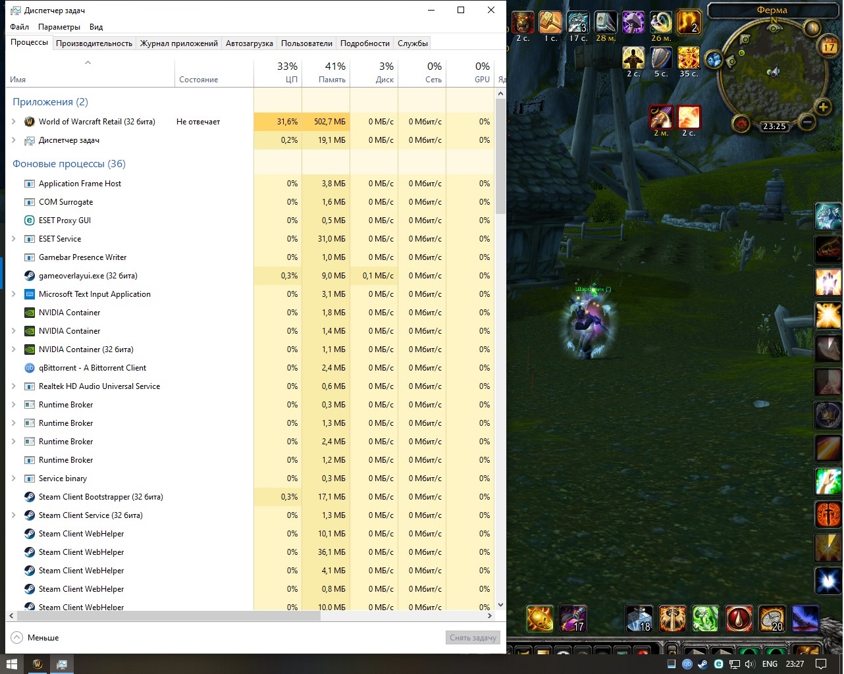The image size is (844, 674).
Task: Select the qBittorrent process row
Action: click(92, 368)
